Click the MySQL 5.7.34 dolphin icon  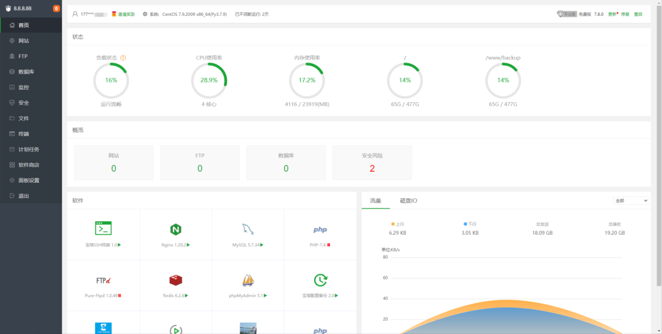[248, 229]
